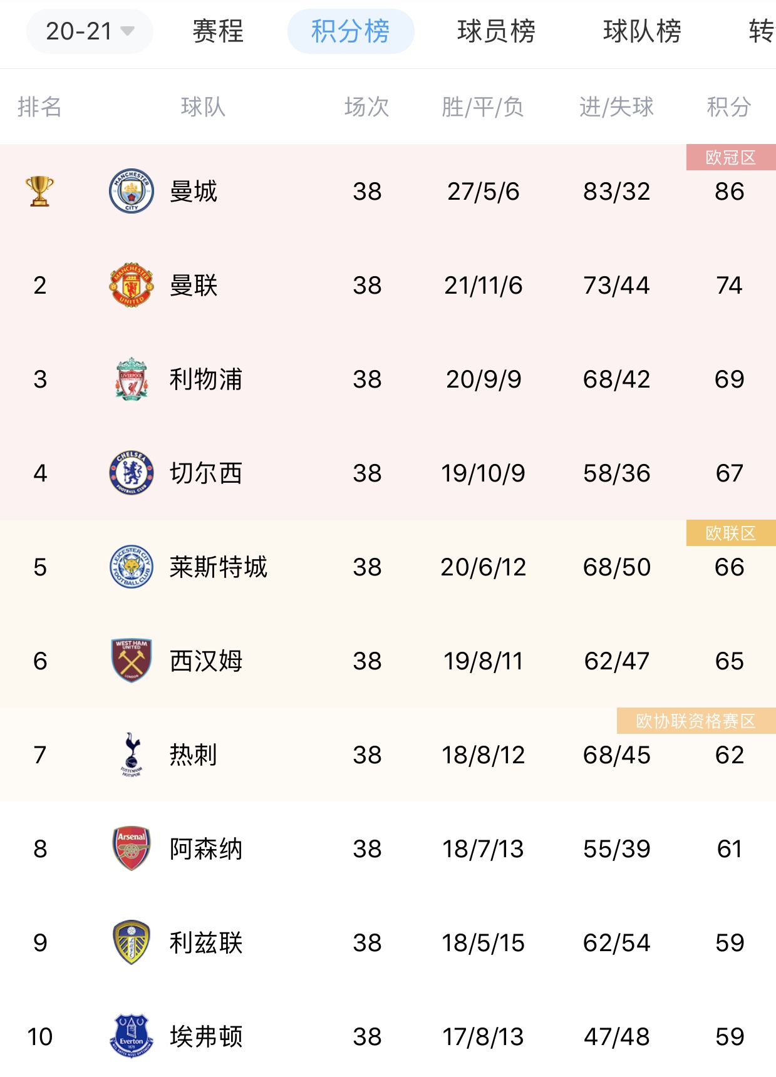Click the Leeds United badge
776x1077 pixels.
[132, 942]
